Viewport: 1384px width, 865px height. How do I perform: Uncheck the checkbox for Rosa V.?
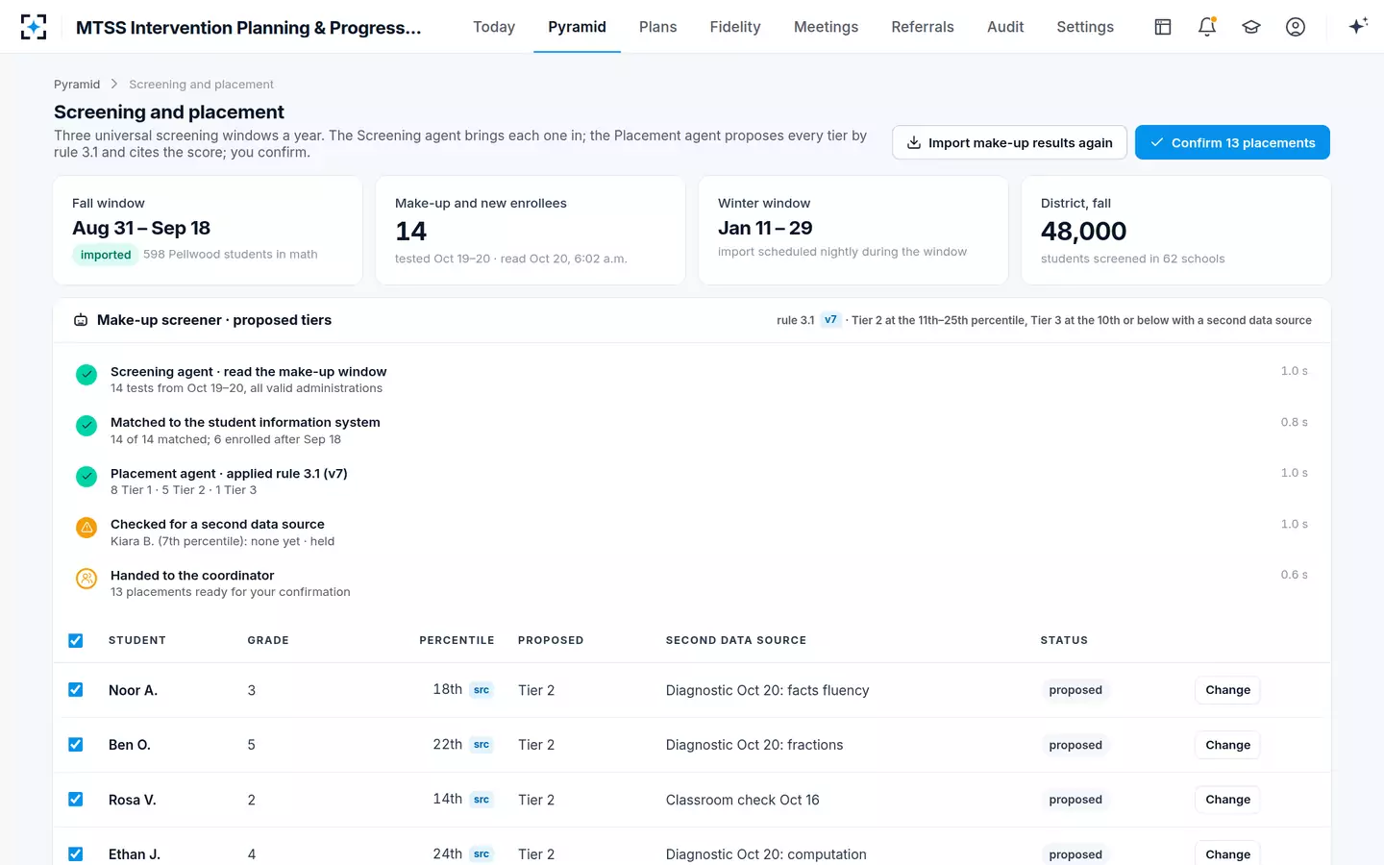point(76,800)
